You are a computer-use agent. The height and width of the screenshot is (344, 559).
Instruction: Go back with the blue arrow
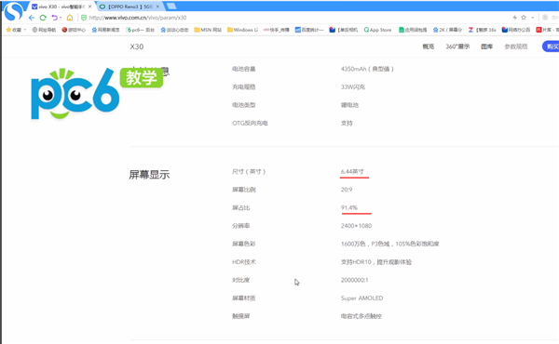point(32,18)
